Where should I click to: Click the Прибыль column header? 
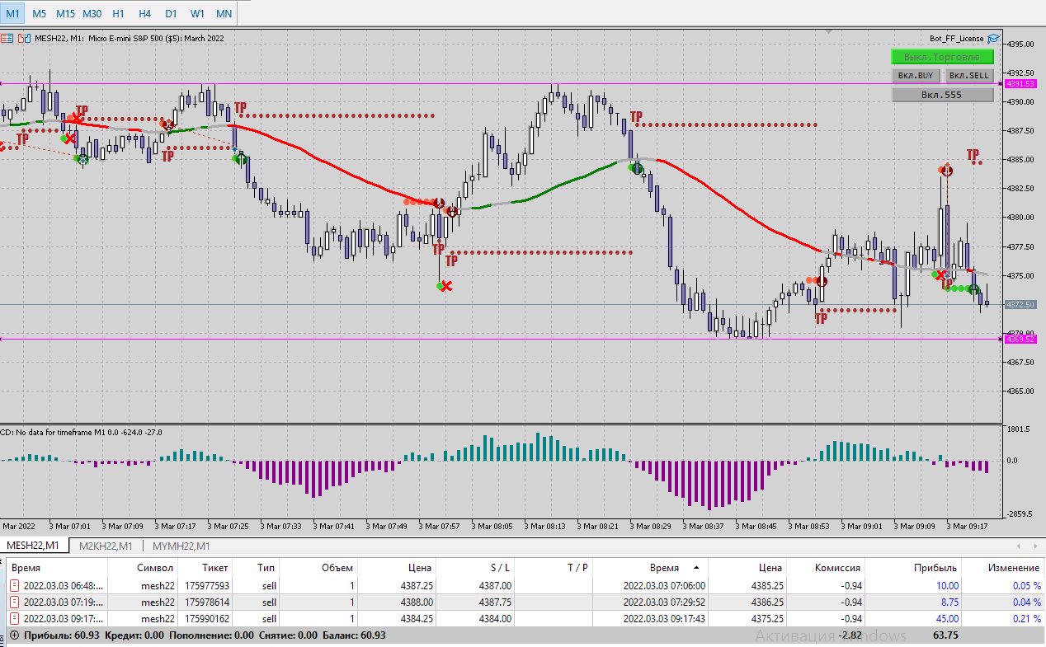coord(935,568)
